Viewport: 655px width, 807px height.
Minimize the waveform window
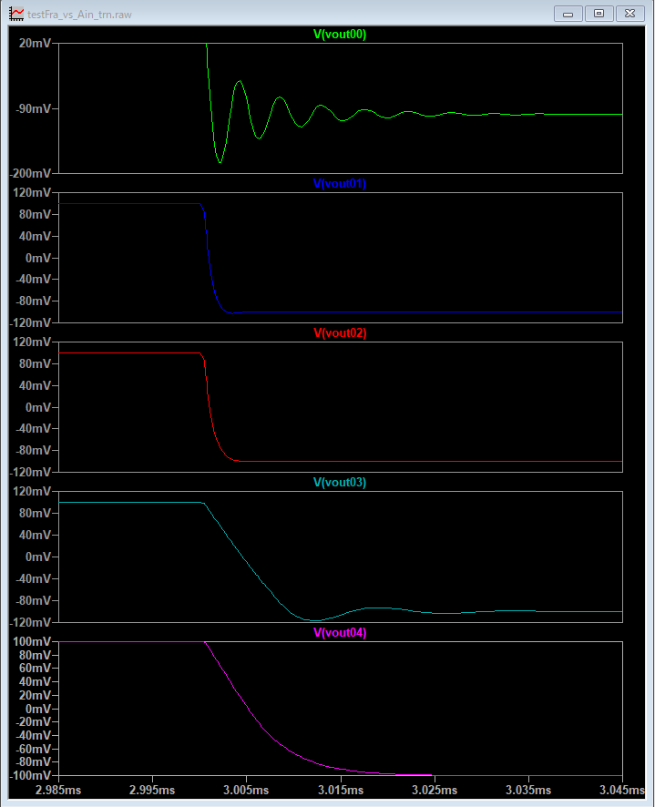pos(568,14)
